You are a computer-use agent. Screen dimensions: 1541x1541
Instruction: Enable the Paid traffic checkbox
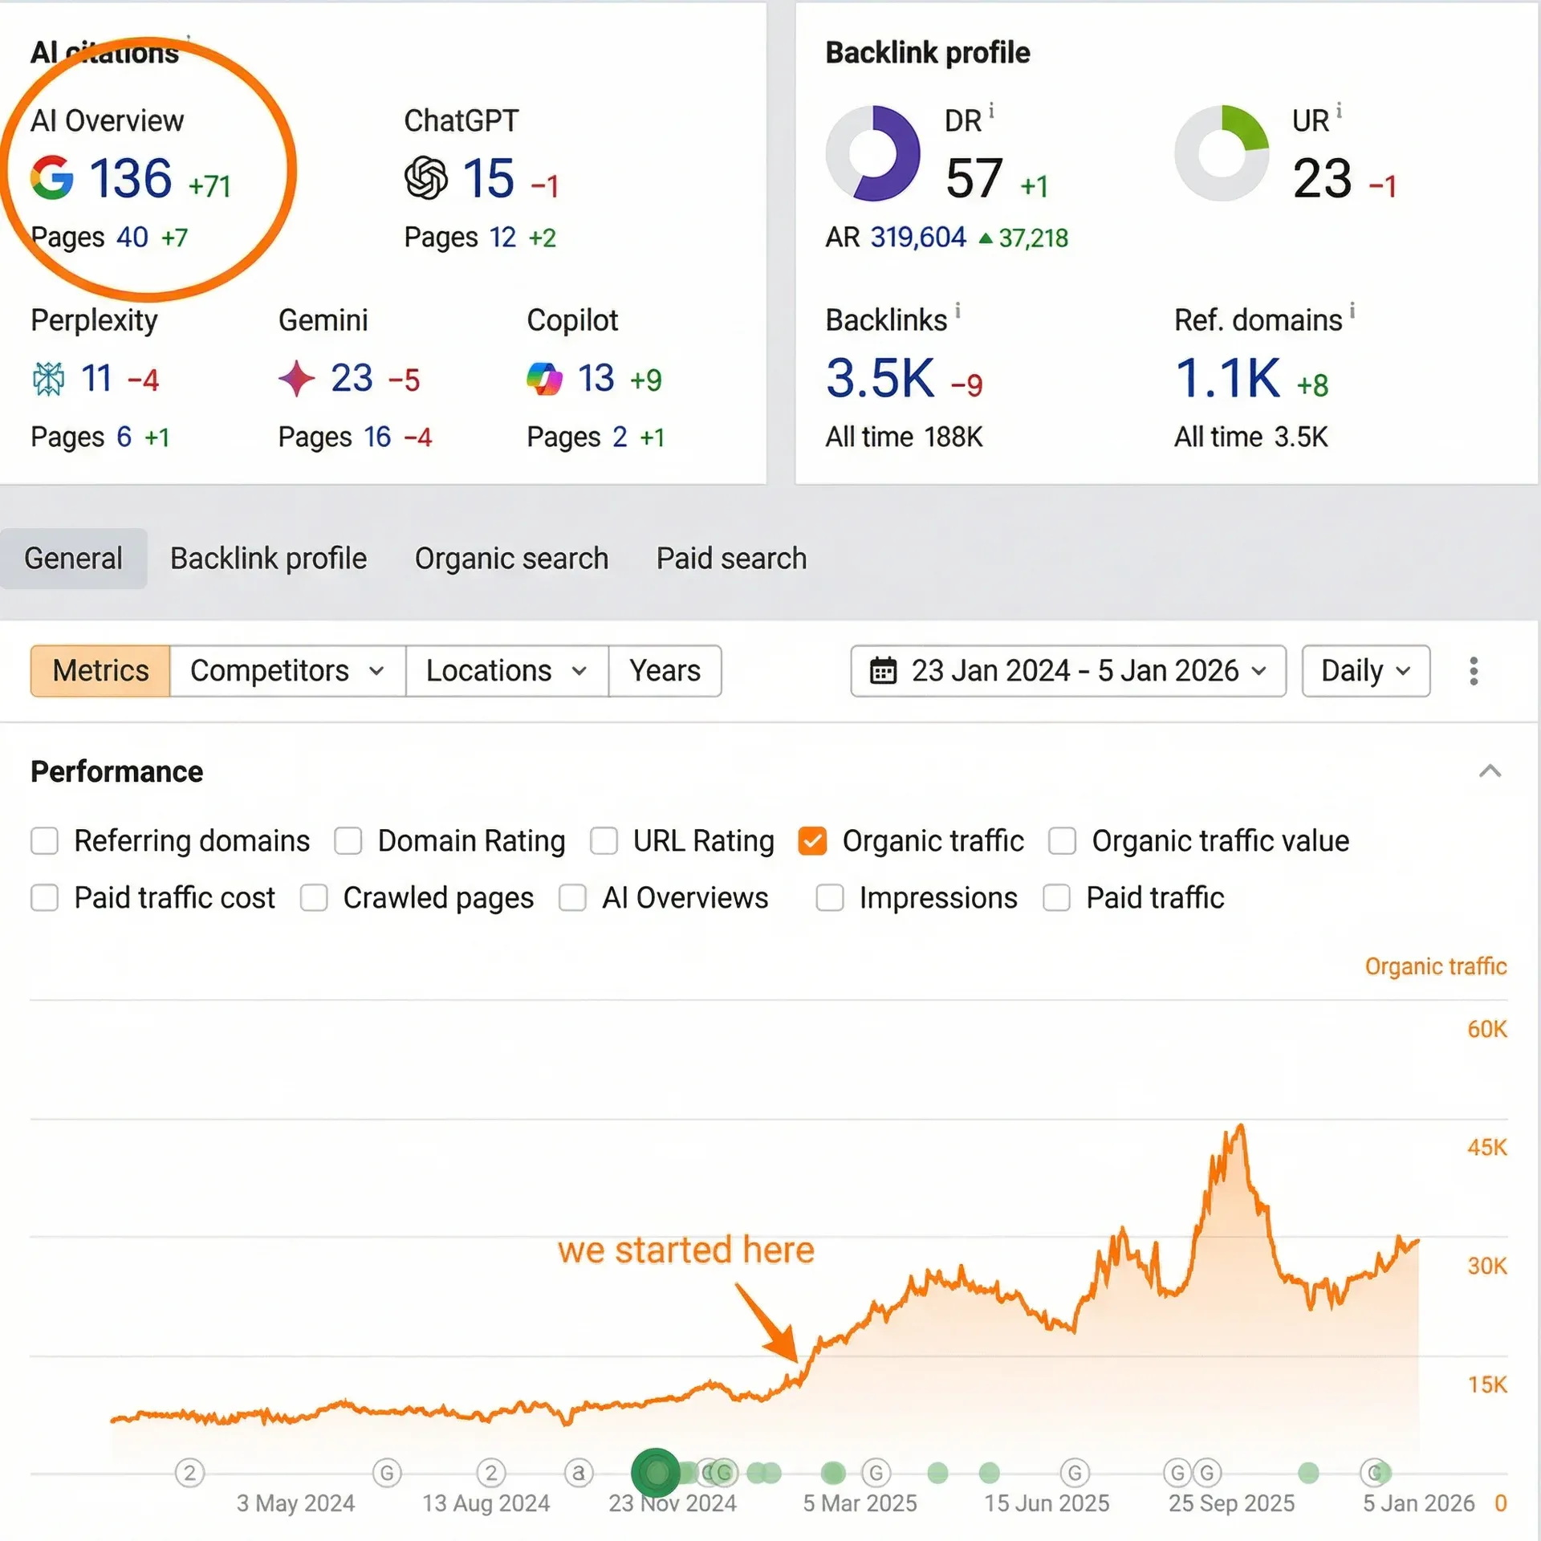tap(1056, 898)
